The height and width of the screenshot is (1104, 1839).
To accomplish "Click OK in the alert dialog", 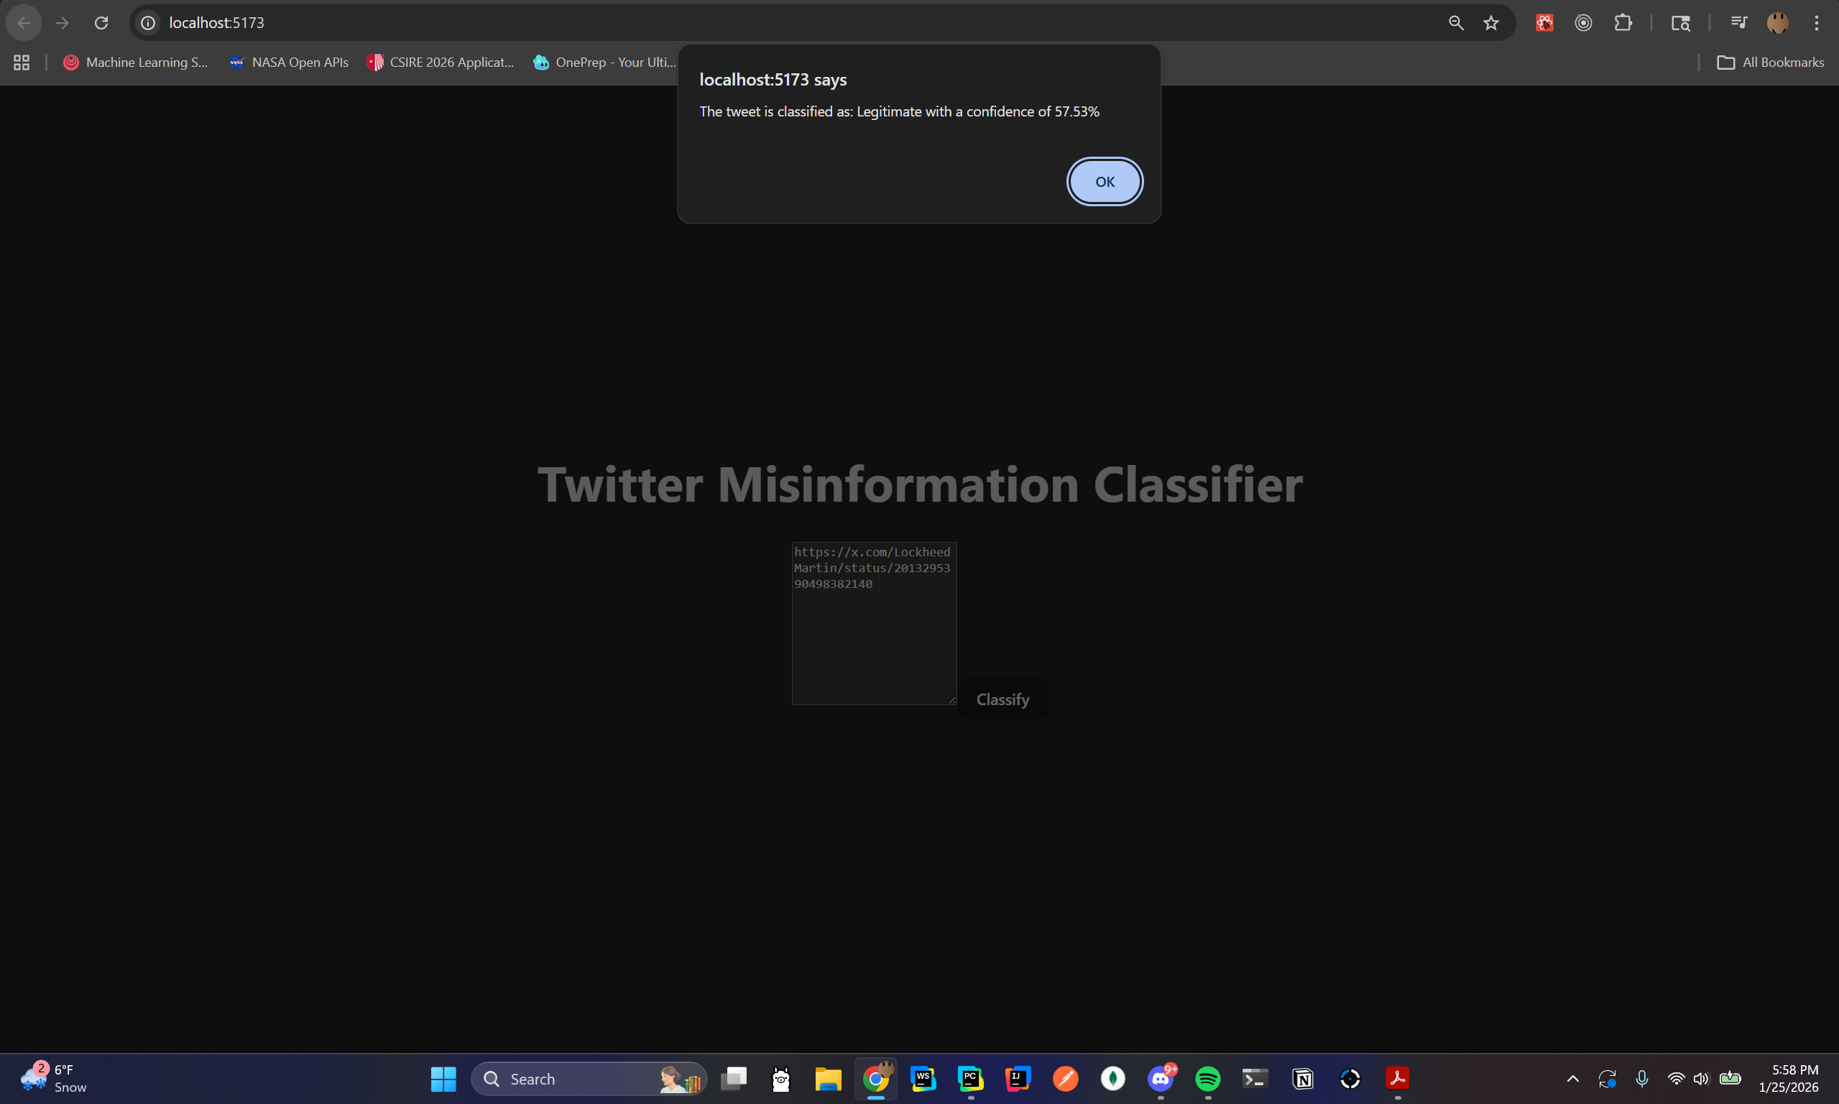I will [x=1105, y=182].
